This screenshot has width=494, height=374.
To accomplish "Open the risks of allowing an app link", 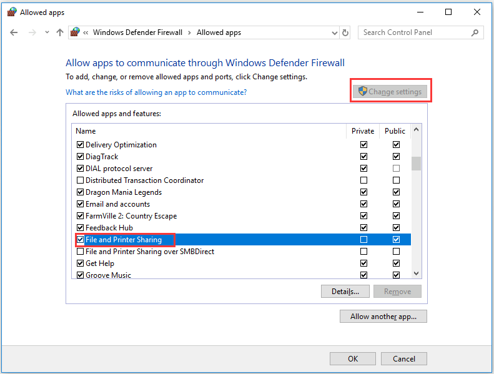I will (156, 92).
